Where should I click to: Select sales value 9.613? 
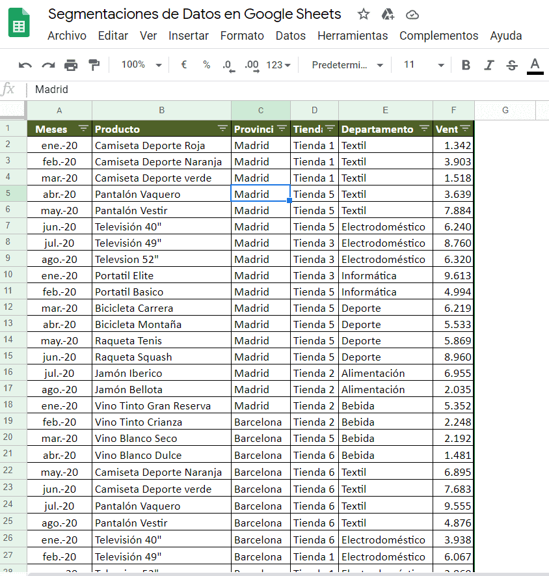coord(453,275)
